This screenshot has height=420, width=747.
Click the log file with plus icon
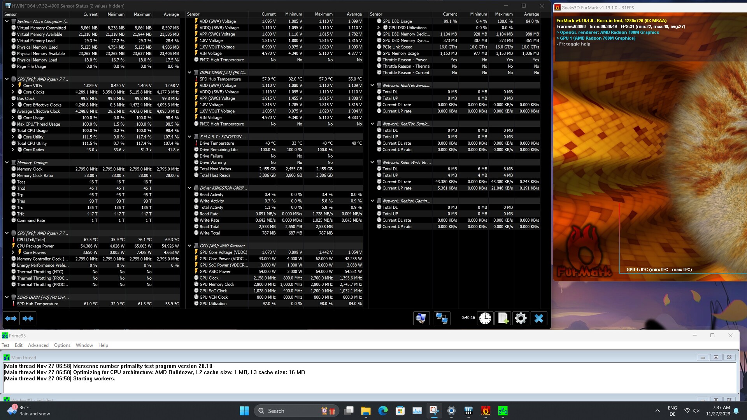503,318
